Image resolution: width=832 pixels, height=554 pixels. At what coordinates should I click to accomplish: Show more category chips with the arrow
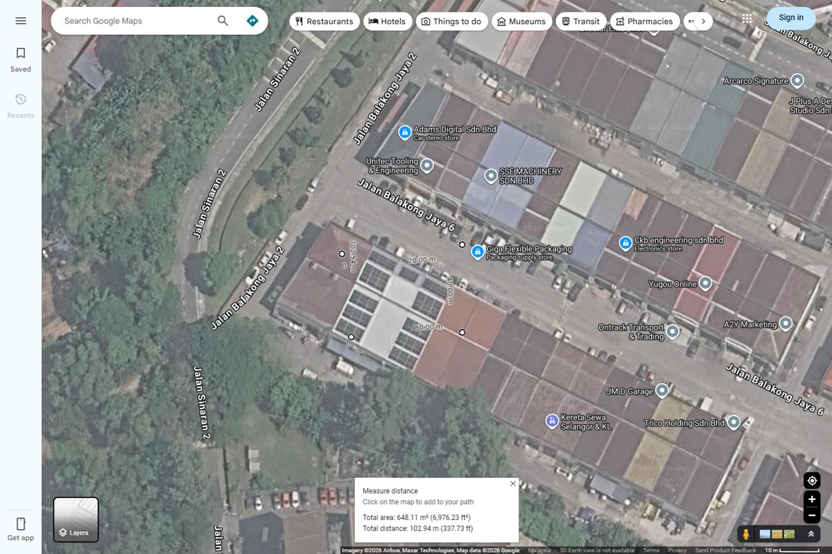coord(703,21)
